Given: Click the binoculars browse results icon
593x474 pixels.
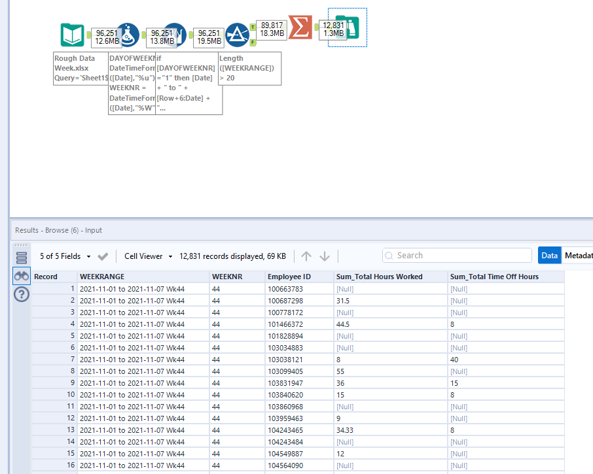Looking at the screenshot, I should coord(21,277).
